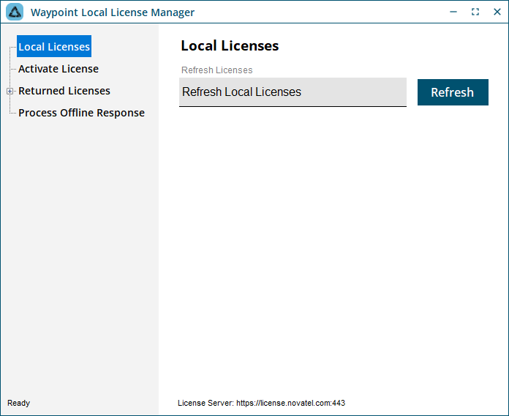Click the Ready status text

coord(18,403)
